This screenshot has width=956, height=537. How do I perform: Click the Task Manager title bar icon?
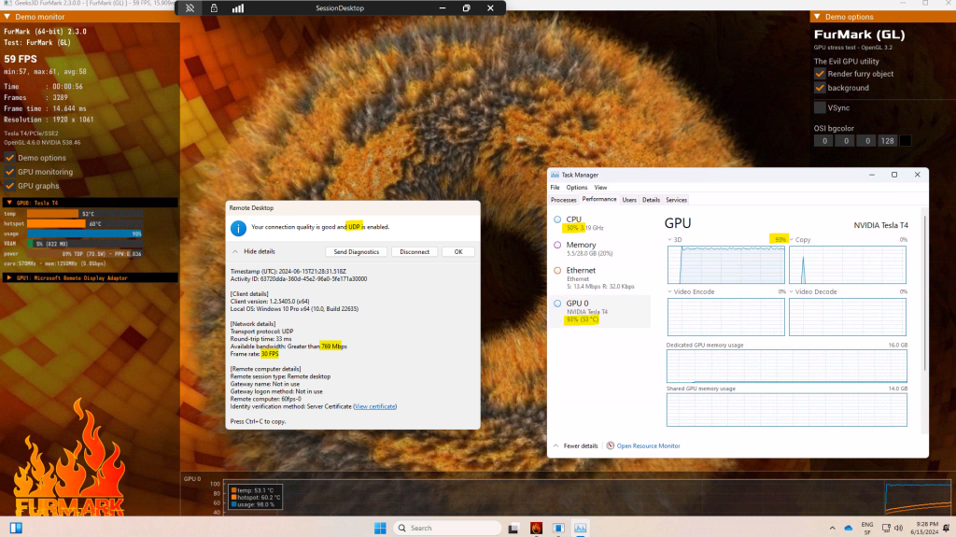click(555, 175)
